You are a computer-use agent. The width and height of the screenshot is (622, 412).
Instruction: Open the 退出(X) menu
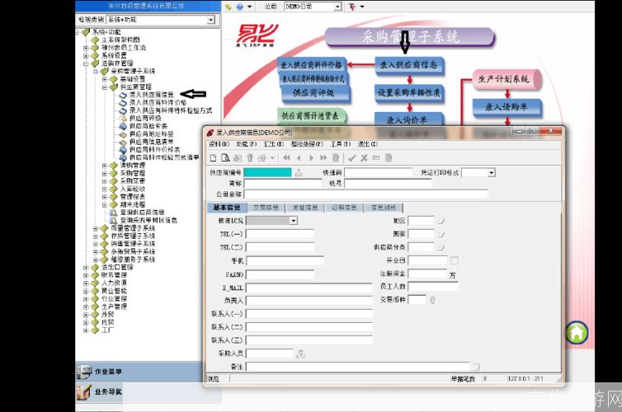[368, 144]
